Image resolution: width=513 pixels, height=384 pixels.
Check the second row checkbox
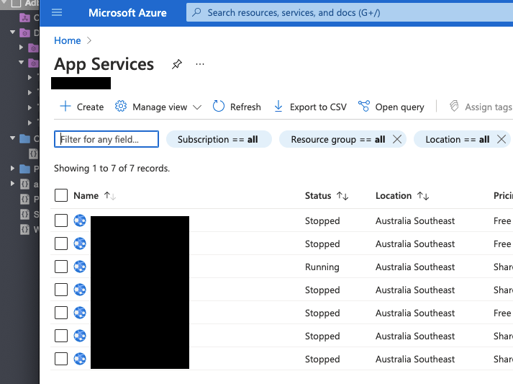[x=61, y=244]
